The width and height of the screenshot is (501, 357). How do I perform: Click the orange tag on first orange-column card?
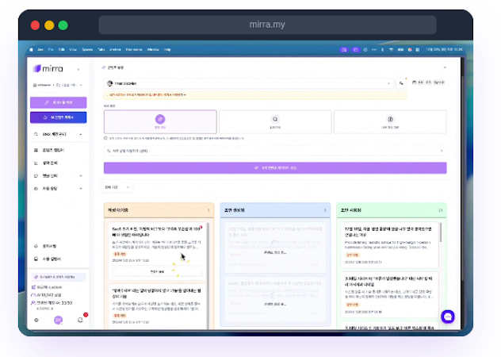[120, 254]
